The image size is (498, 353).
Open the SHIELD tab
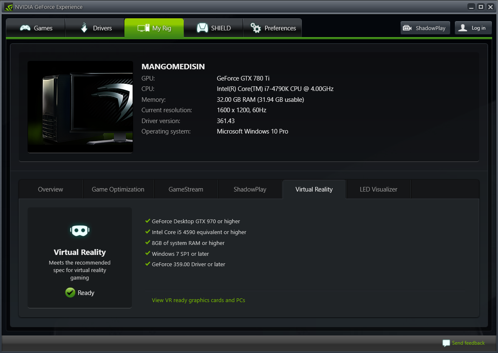[x=213, y=28]
